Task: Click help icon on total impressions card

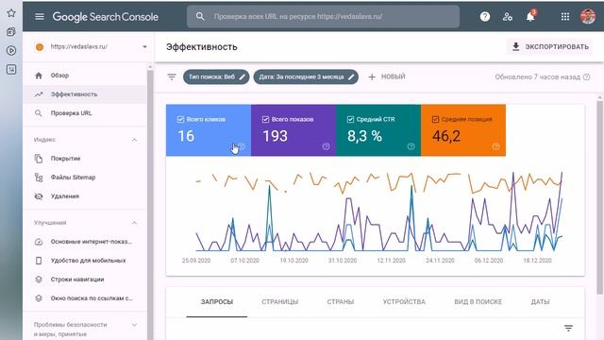Action: pyautogui.click(x=326, y=146)
